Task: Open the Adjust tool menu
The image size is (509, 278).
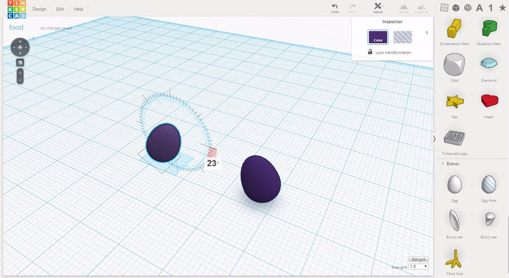Action: pos(378,8)
